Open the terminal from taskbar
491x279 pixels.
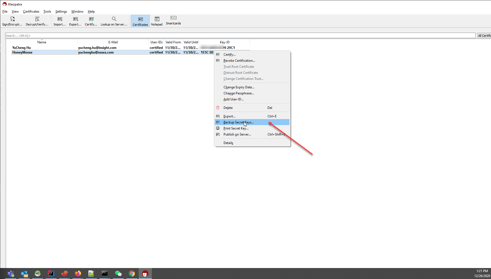point(105,274)
